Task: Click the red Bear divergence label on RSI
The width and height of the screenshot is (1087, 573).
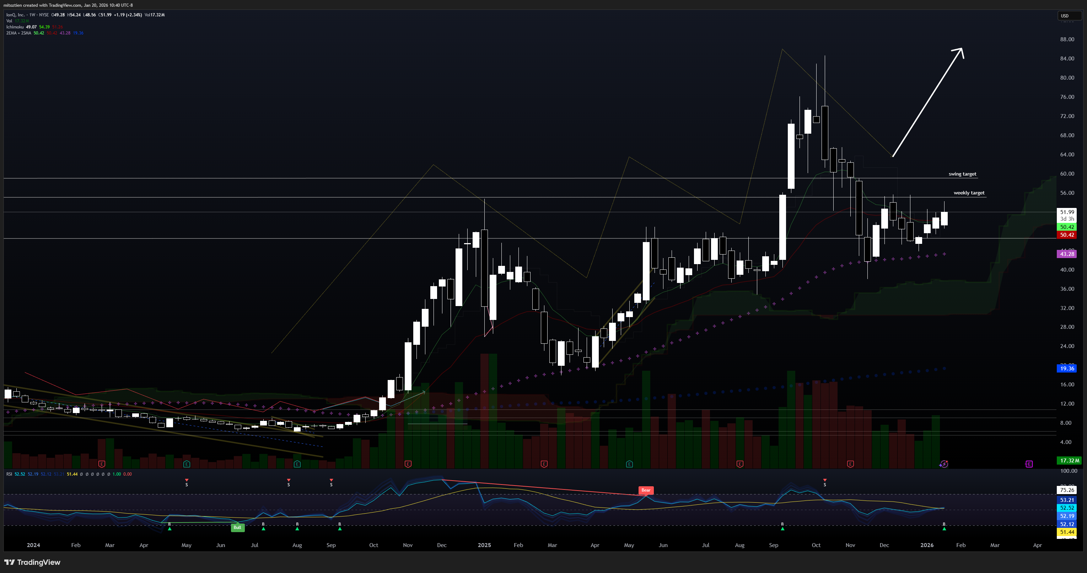Action: (x=646, y=490)
